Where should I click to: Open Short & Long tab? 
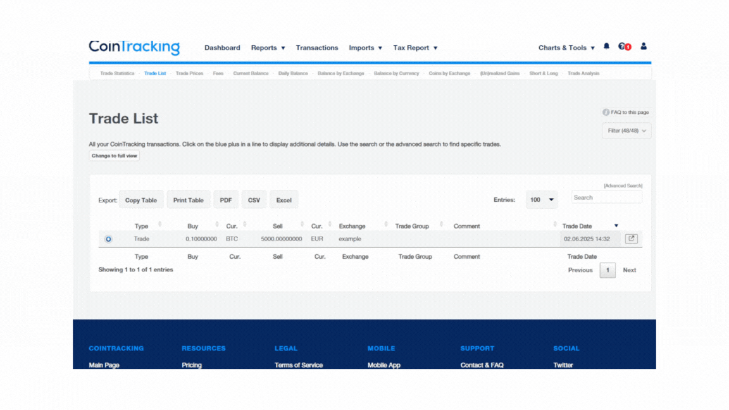coord(543,73)
